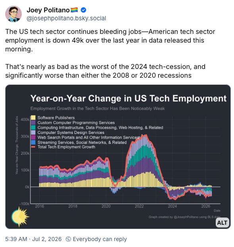Click the red Total Tech Employment Growth legend line
The image size is (234, 247).
33,147
